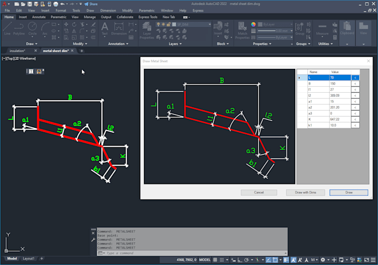Select the Polyline tool

coord(19,28)
